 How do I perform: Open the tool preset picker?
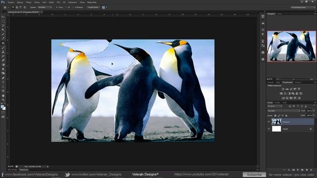[x=6, y=7]
